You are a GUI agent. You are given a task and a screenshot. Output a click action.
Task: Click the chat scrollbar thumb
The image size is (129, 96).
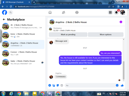click(x=124, y=70)
